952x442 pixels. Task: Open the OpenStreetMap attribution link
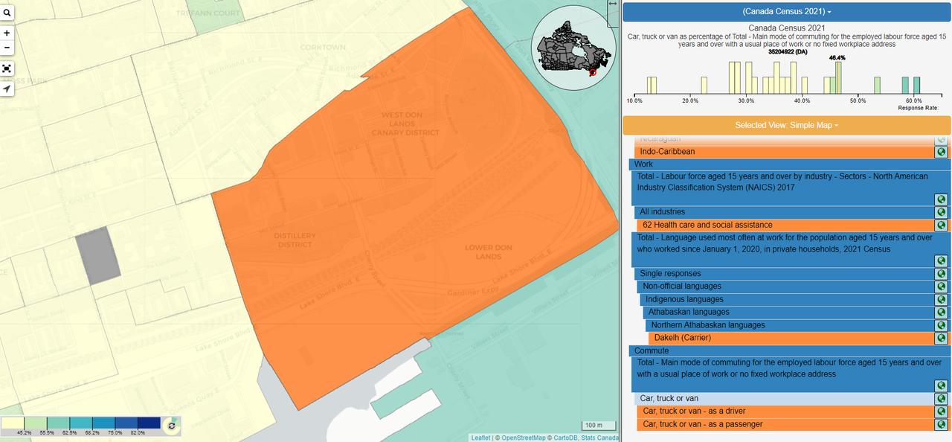point(524,438)
